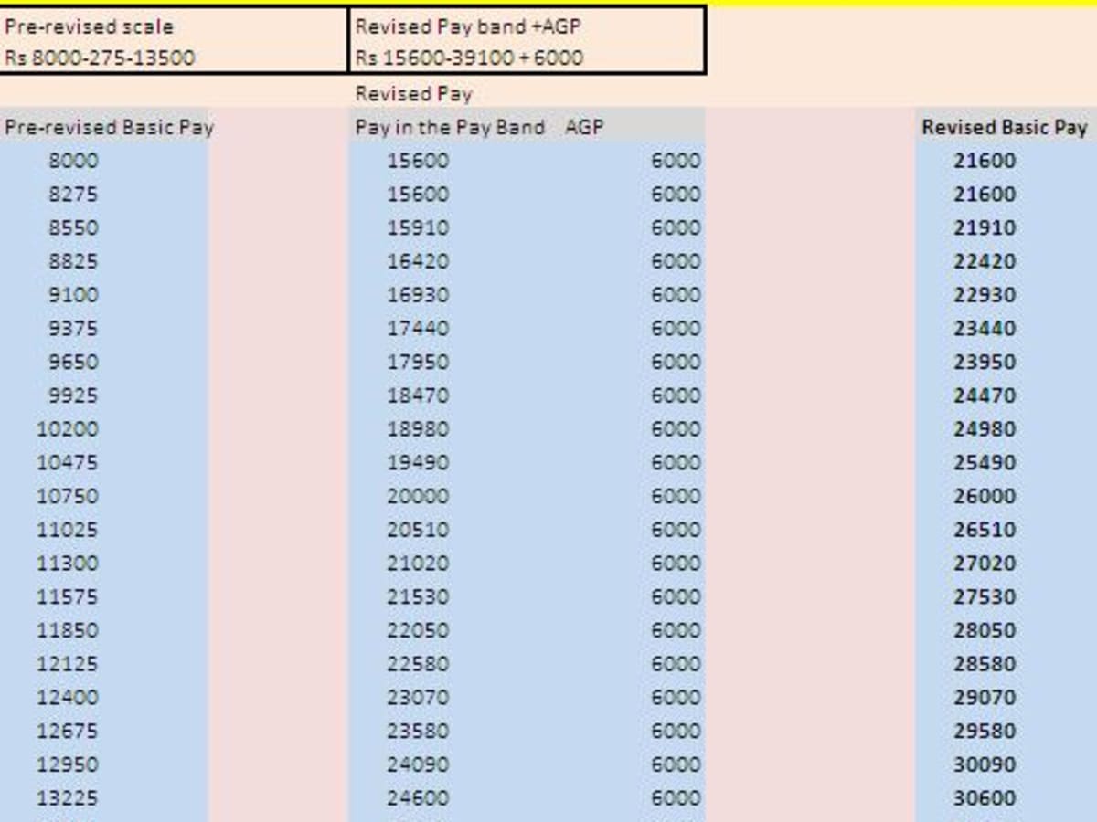This screenshot has height=822, width=1097.
Task: Click the revised basic pay 30090
Action: tap(985, 764)
